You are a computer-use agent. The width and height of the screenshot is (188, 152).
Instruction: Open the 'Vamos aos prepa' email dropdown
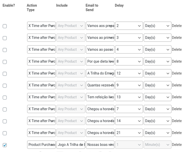pos(100,26)
